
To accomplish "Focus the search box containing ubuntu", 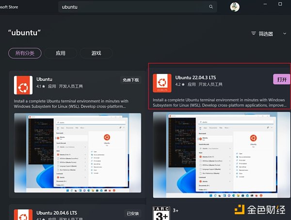I will coord(136,7).
